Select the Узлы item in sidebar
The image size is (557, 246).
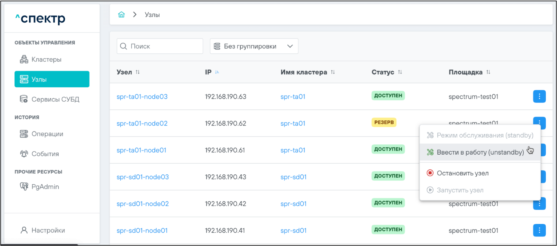[x=52, y=79]
